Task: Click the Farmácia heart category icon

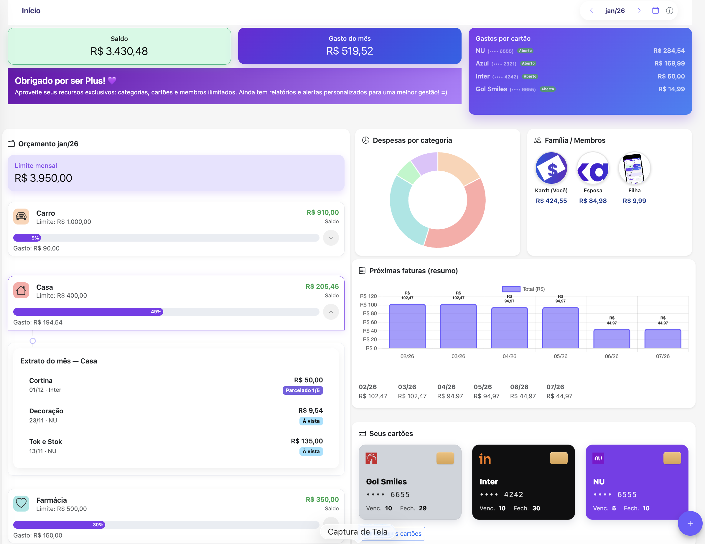Action: (x=21, y=503)
